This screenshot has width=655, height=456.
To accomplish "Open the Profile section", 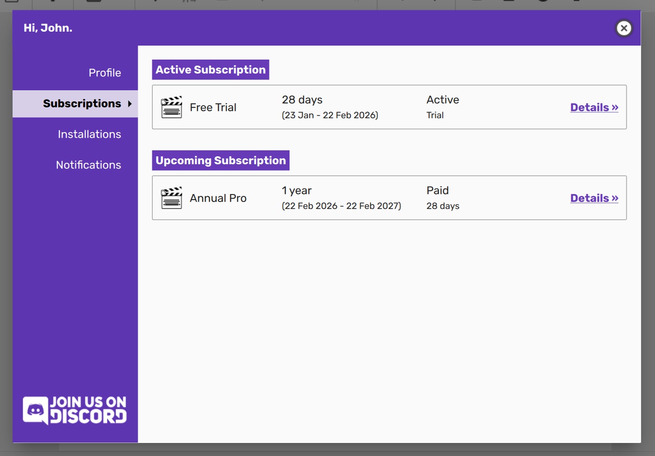I will pyautogui.click(x=105, y=73).
